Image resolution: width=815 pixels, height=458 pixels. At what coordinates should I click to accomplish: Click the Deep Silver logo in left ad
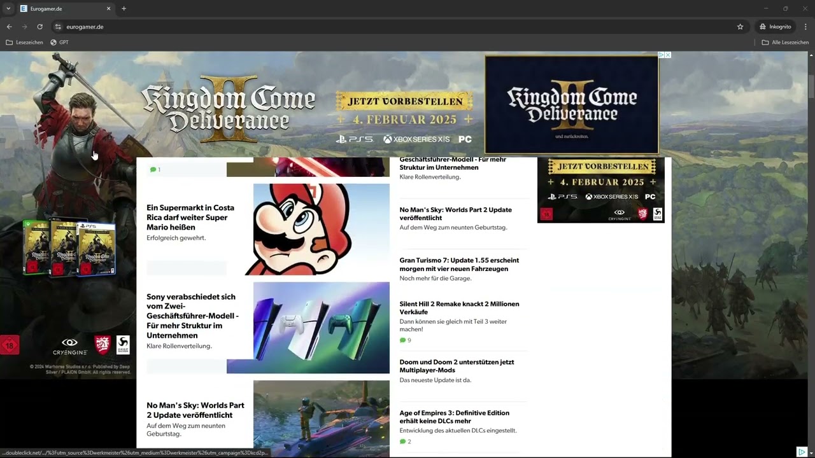(123, 345)
